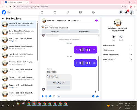This screenshot has height=110, width=137.
Task: Click chat messages scrollbar
Action: (99, 74)
